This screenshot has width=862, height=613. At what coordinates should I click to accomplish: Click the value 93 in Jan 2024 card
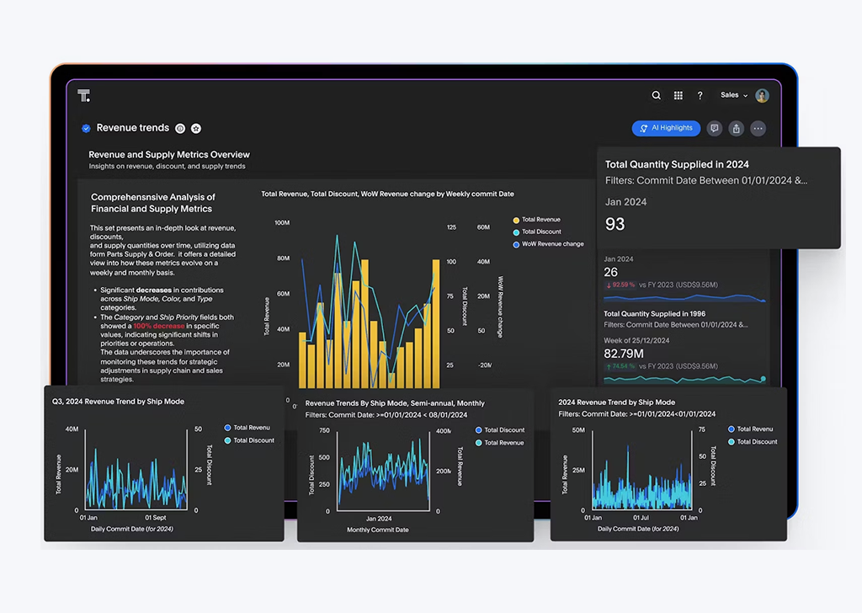pos(615,224)
